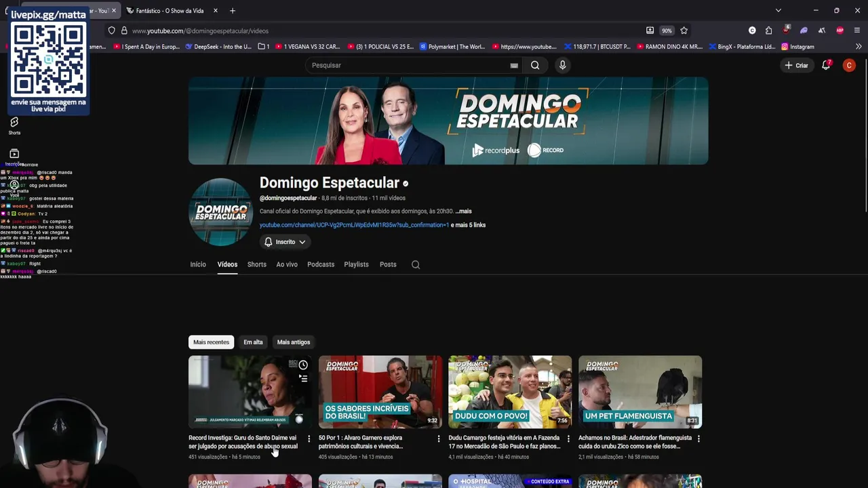Click the Domingo Espetacular channel avatar
Screen dimensions: 868x488
pyautogui.click(x=220, y=212)
